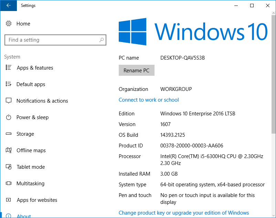Click the Version value 1607
276x218 pixels.
point(166,124)
